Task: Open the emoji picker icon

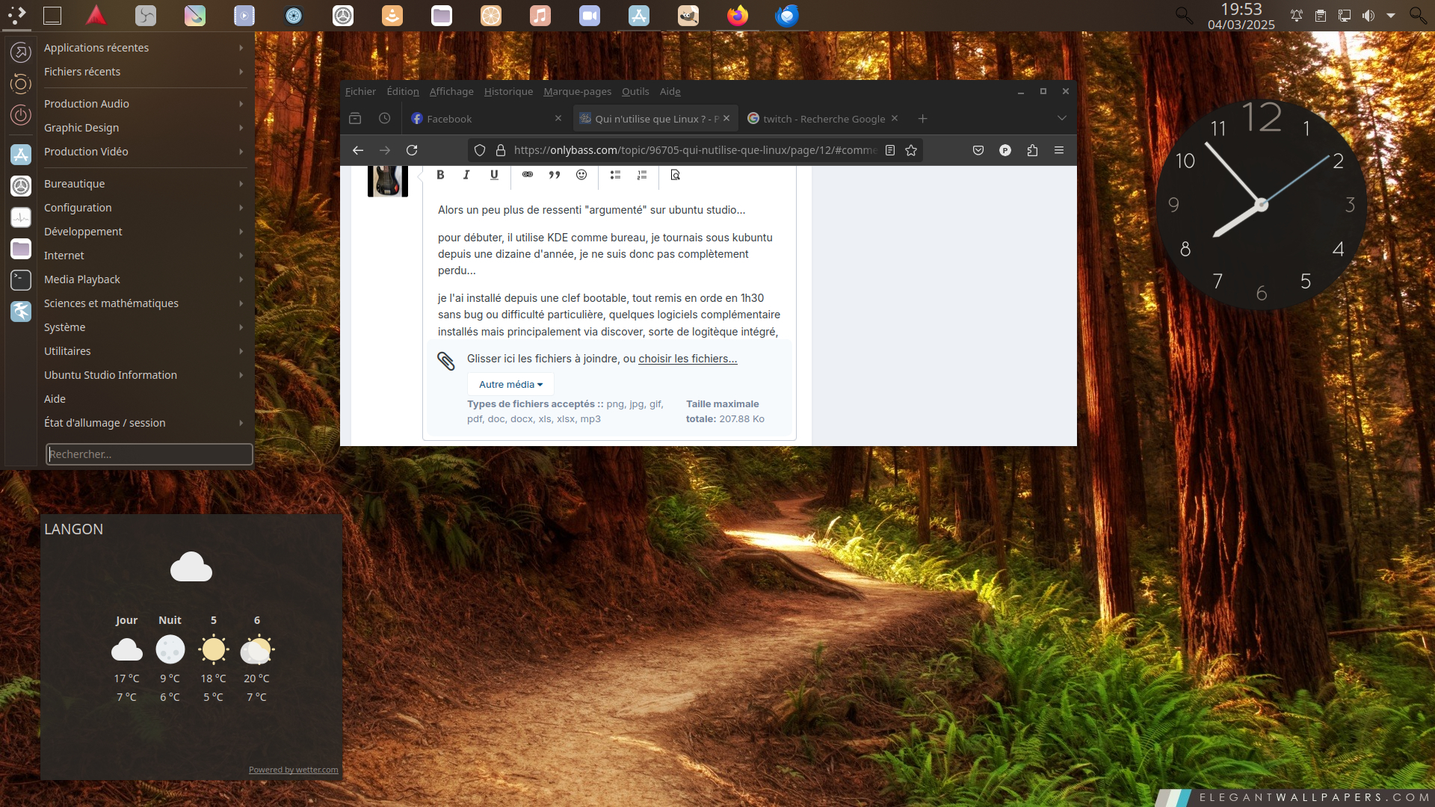Action: click(x=581, y=175)
